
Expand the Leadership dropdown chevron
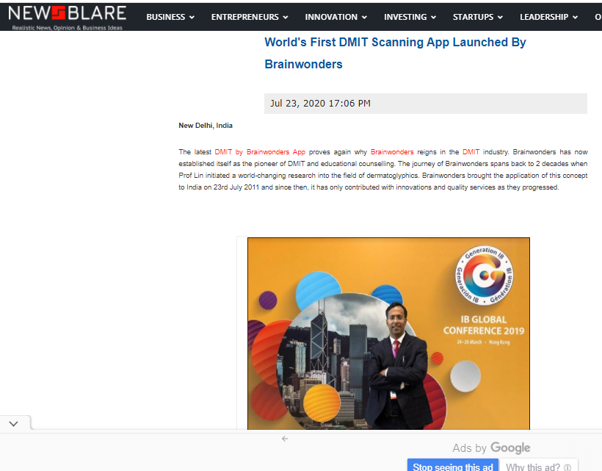[575, 18]
